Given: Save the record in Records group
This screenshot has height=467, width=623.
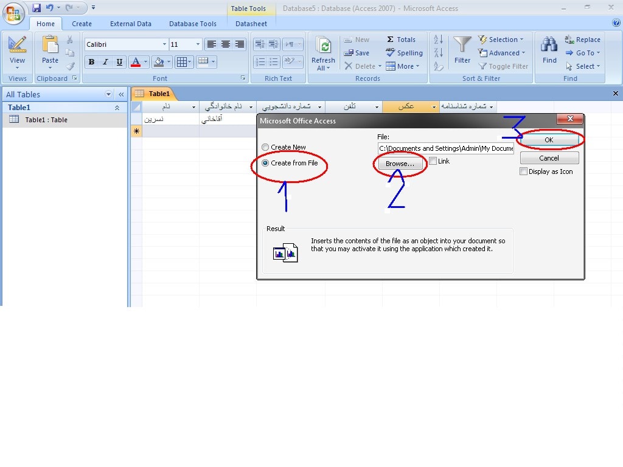Looking at the screenshot, I should 357,53.
